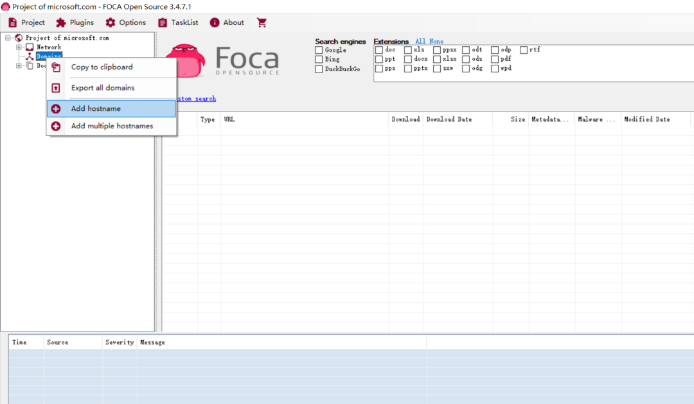Check the ods extension box
This screenshot has height=404, width=694.
[x=466, y=59]
